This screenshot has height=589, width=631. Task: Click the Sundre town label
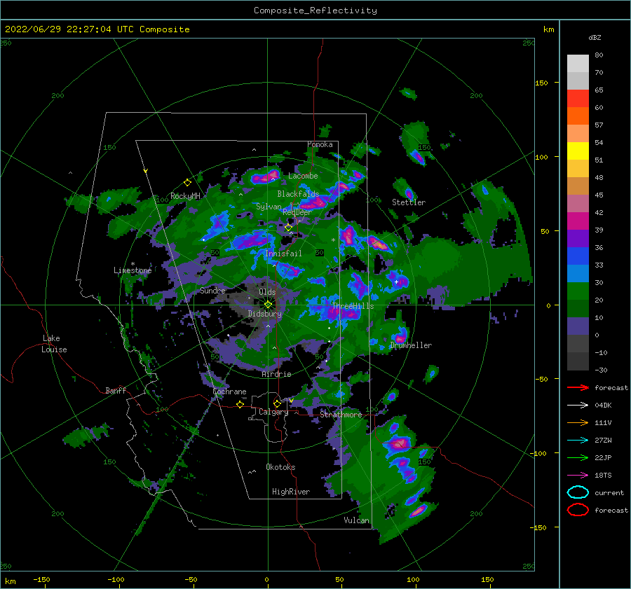pos(212,291)
